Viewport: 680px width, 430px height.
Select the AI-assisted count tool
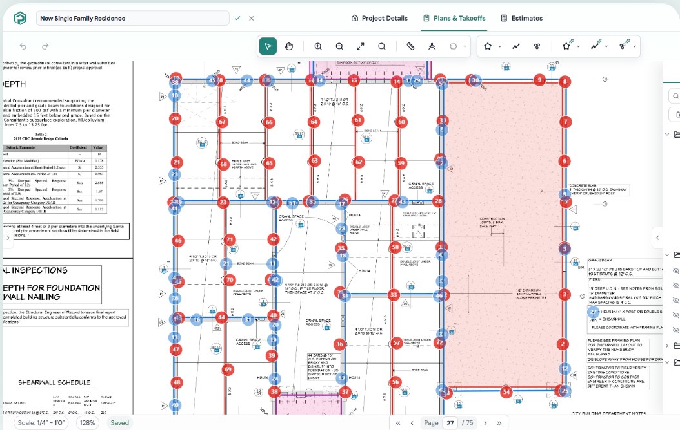624,45
